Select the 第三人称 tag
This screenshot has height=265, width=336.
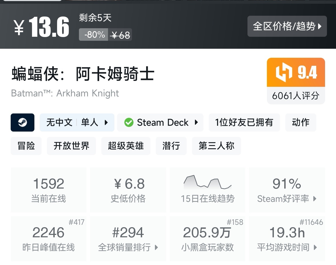[x=217, y=146]
